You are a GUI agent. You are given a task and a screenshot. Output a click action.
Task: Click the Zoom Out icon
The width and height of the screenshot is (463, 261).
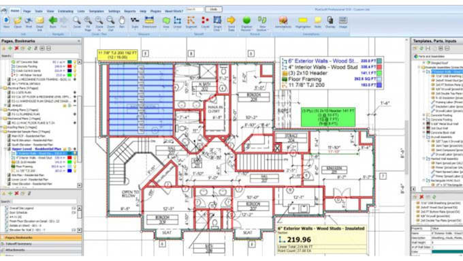110,20
